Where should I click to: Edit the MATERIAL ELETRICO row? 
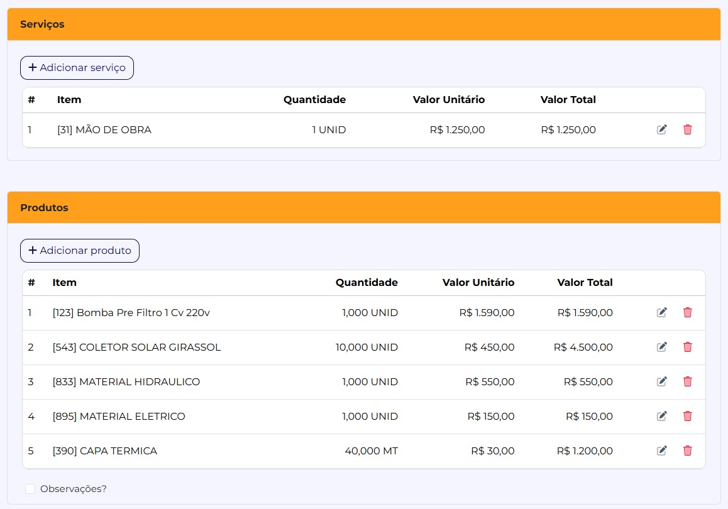pos(661,416)
